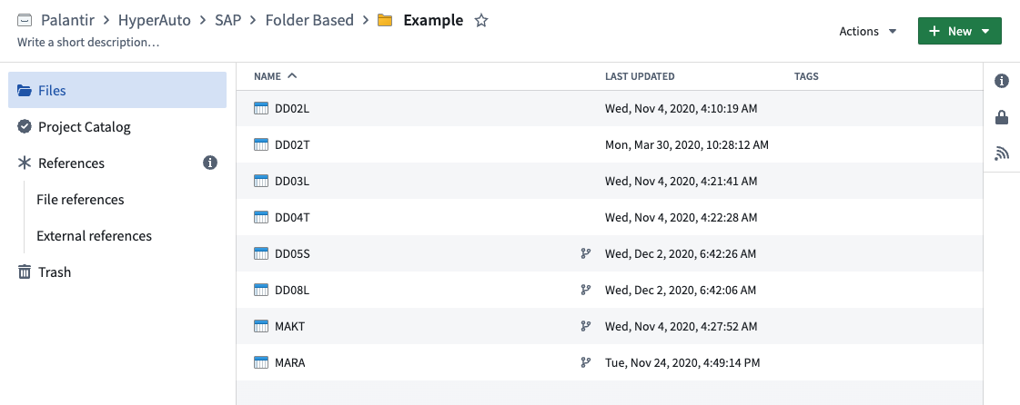
Task: Click the yellow folder icon beside Example
Action: coord(385,20)
